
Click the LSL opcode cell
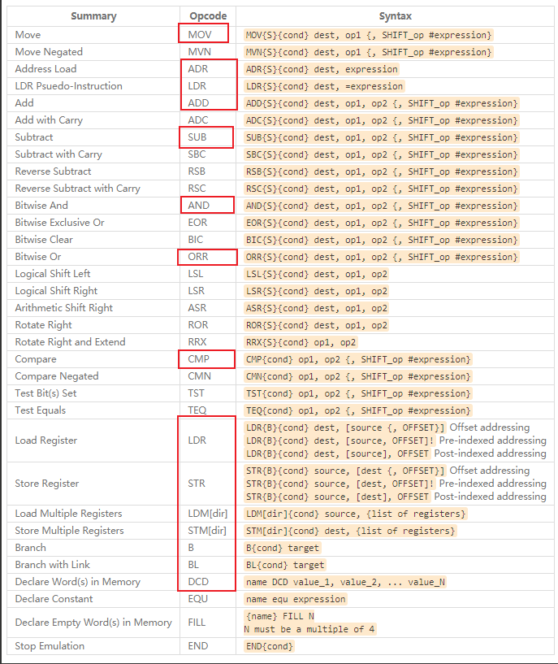click(208, 274)
